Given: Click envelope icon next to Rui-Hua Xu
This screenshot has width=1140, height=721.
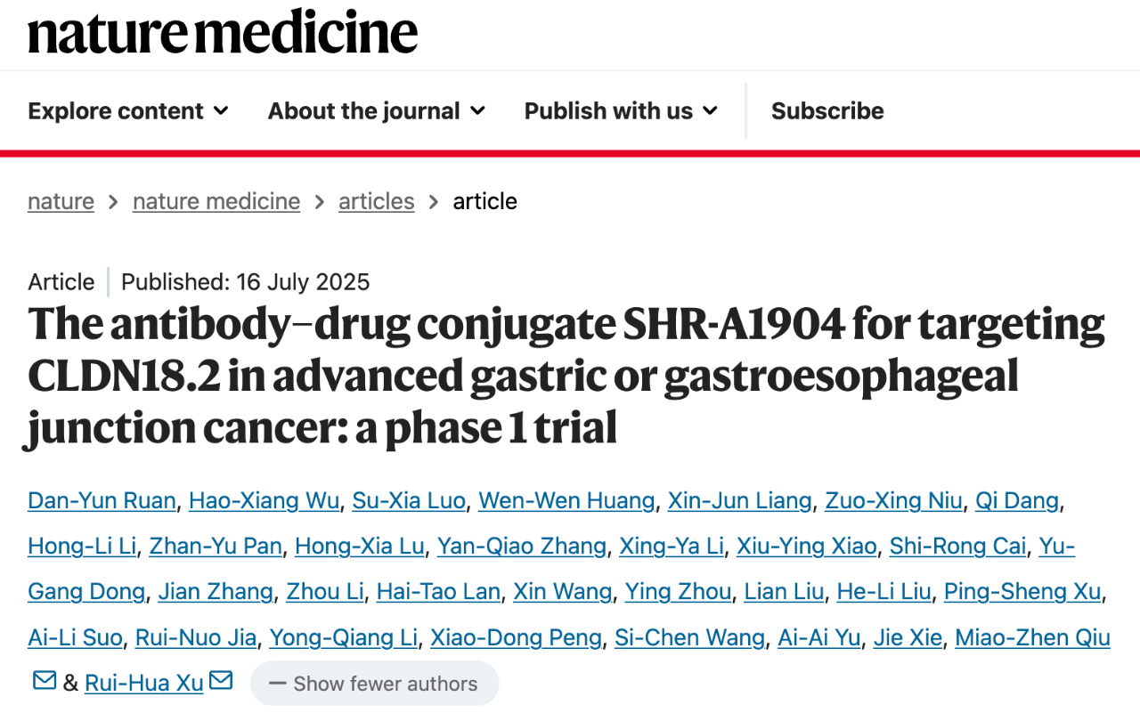Looking at the screenshot, I should click(x=221, y=681).
